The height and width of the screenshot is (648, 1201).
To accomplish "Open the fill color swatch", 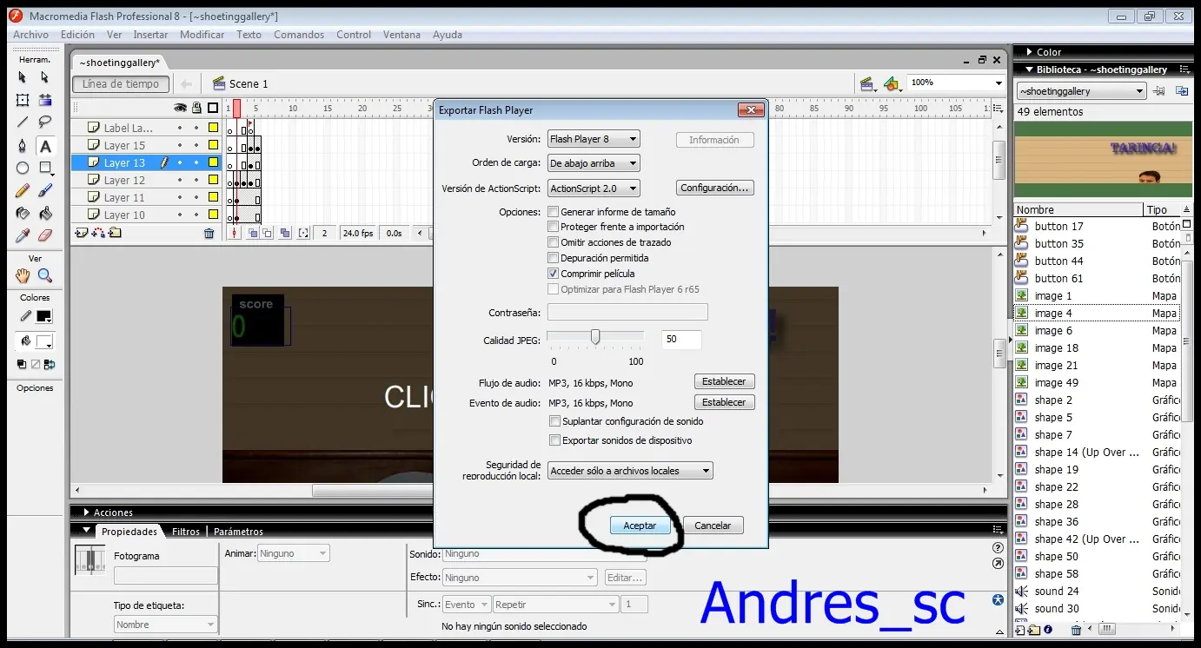I will pyautogui.click(x=43, y=341).
